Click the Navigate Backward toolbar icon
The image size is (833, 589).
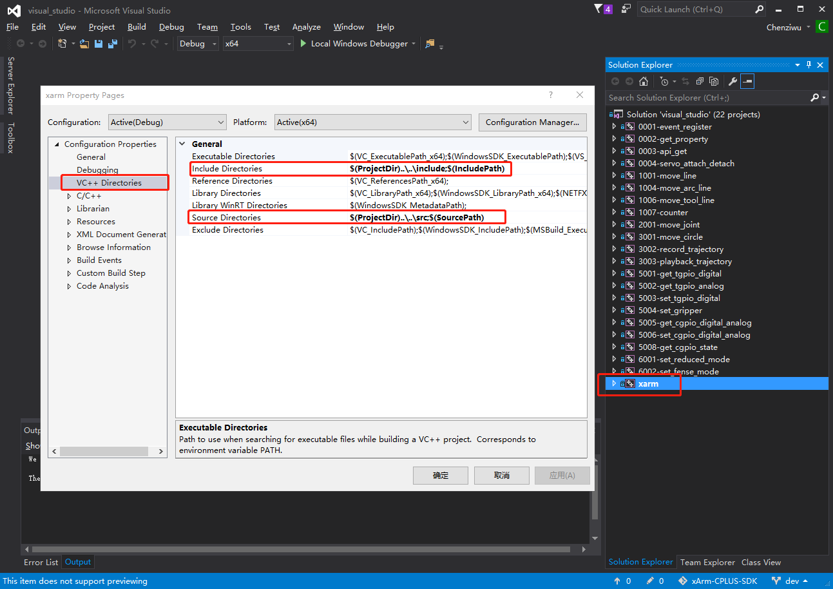(x=21, y=44)
